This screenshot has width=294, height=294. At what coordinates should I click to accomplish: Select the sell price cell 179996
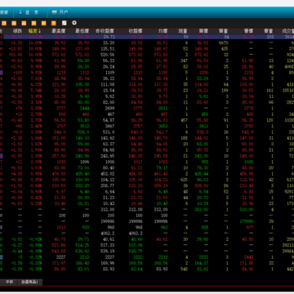(x=247, y=221)
